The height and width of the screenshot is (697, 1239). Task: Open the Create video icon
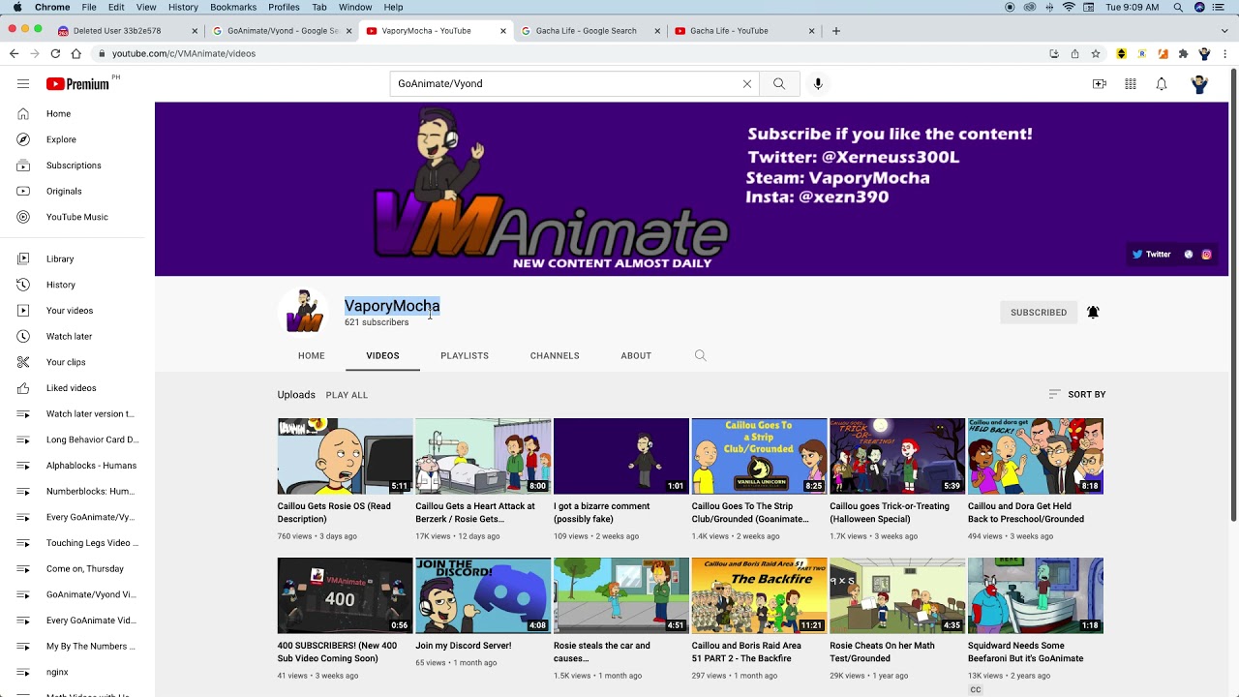(x=1100, y=84)
